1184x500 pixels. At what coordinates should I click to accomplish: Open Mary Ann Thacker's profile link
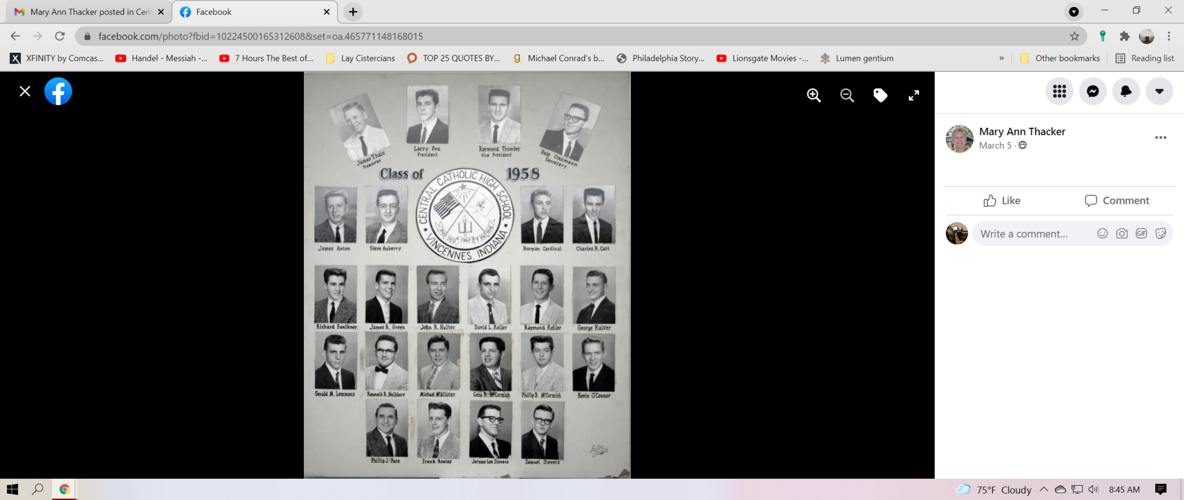click(x=1022, y=131)
